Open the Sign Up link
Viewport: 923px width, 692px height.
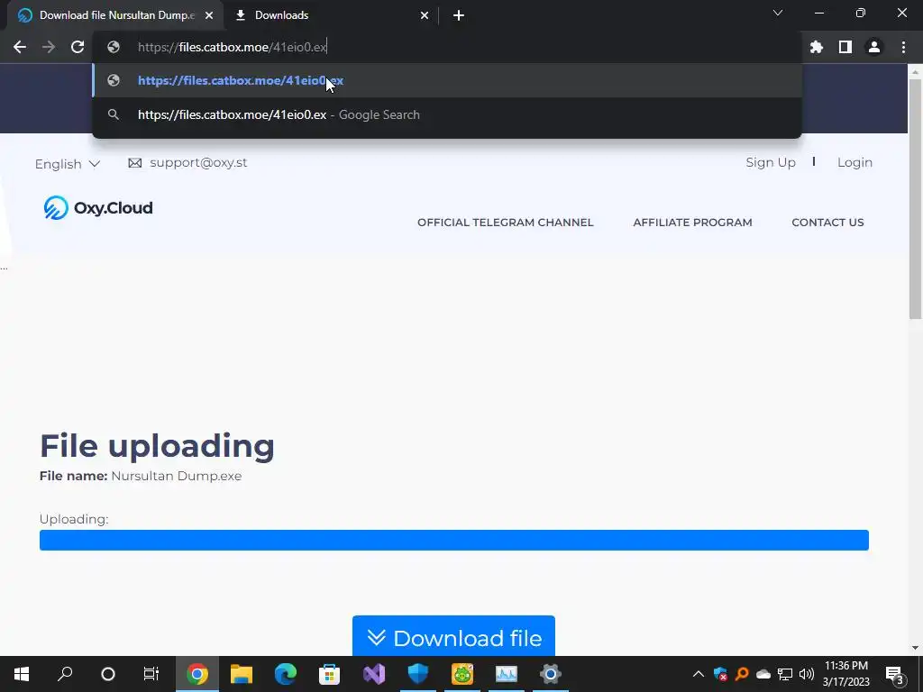tap(771, 162)
